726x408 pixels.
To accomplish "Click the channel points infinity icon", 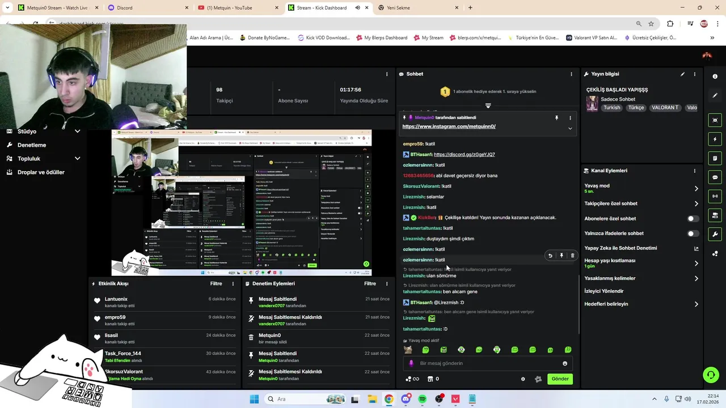I will coord(412,379).
